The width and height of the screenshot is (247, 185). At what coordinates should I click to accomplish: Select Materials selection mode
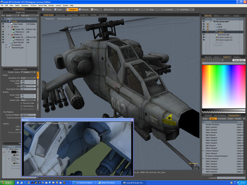tap(85, 9)
